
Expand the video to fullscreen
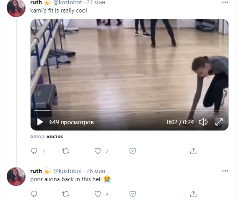(x=219, y=122)
